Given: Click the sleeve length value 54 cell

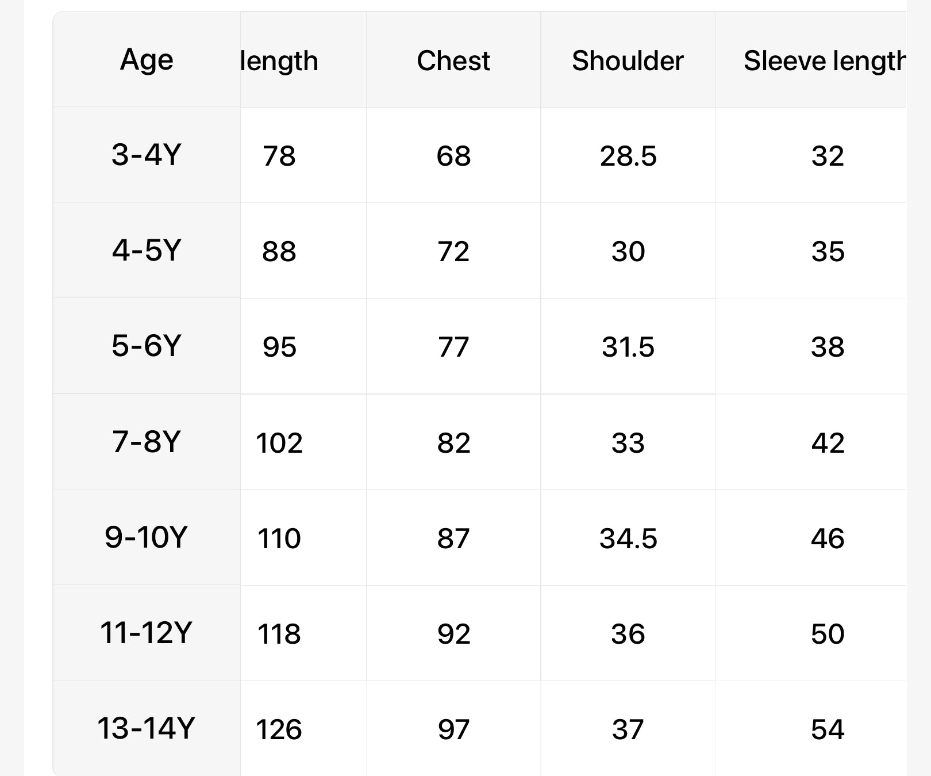Looking at the screenshot, I should (828, 729).
